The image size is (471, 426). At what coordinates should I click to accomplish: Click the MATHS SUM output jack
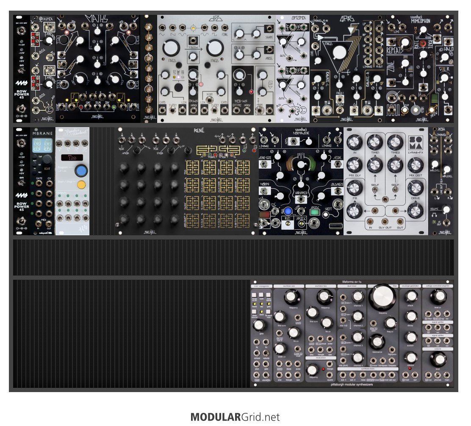pos(97,107)
